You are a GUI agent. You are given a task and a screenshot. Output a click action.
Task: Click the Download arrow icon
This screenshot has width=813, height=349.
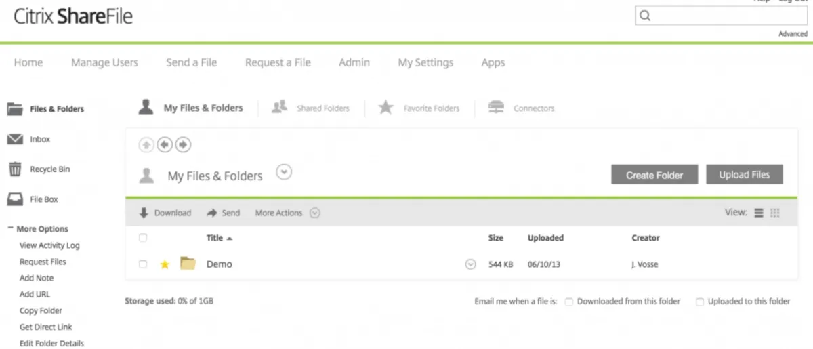coord(144,213)
